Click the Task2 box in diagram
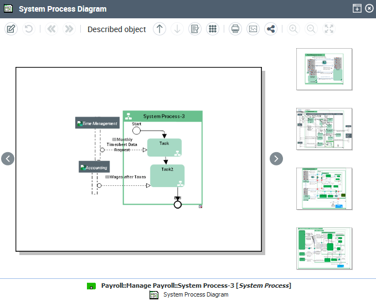Image resolution: width=376 pixels, height=301 pixels. point(167,175)
